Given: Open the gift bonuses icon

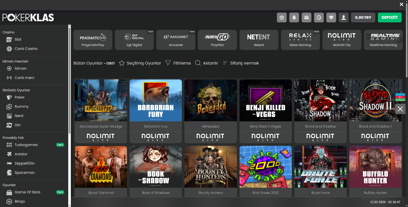Looking at the screenshot, I should click(282, 17).
